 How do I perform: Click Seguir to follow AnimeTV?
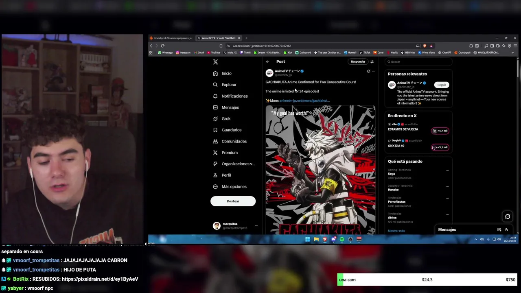tap(442, 85)
